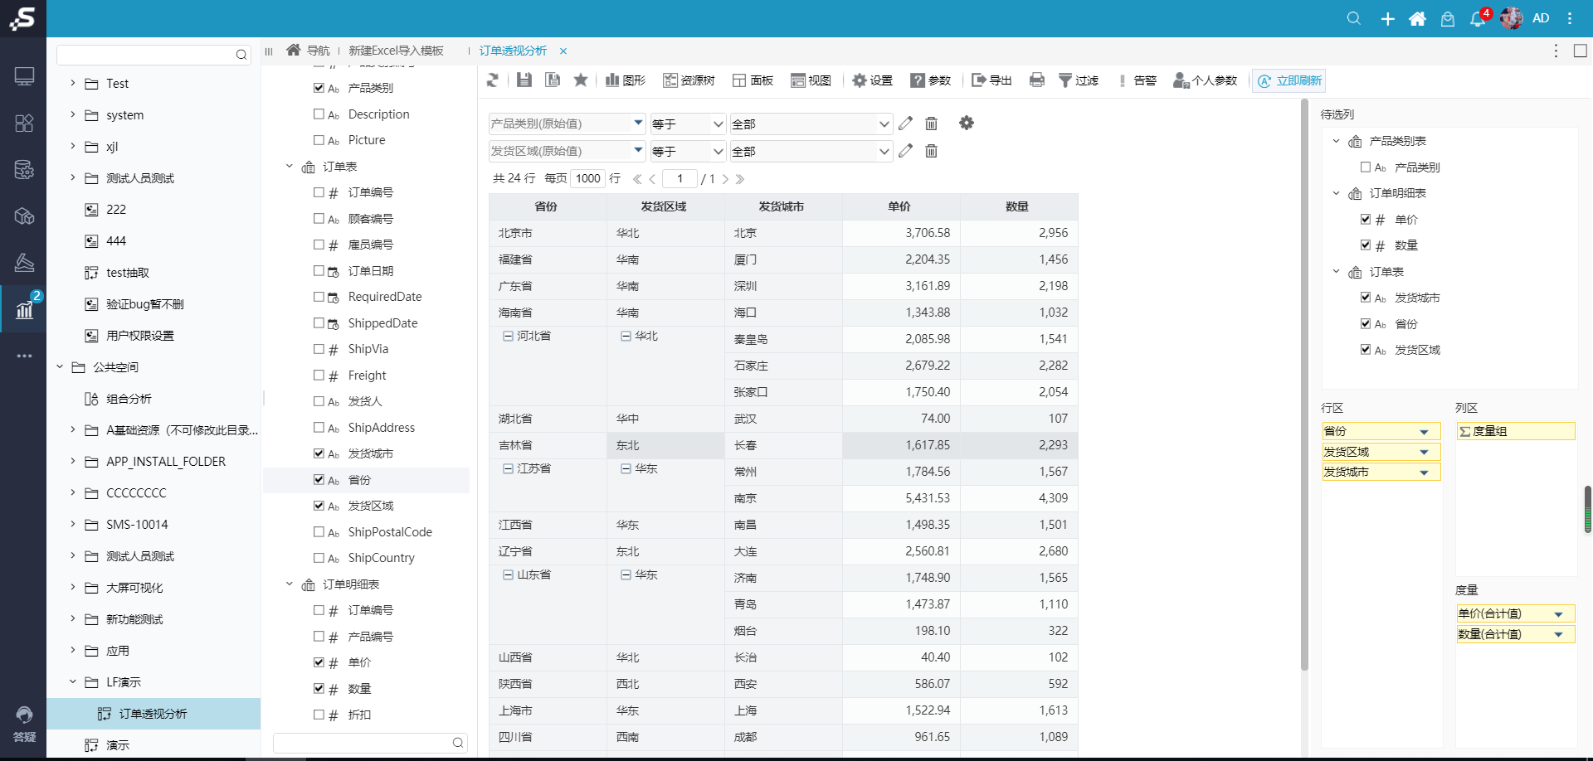Check the Freight field checkbox

[x=319, y=376]
